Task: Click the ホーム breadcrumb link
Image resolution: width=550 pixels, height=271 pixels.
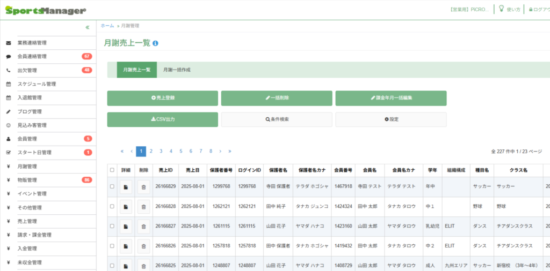Action: 107,26
